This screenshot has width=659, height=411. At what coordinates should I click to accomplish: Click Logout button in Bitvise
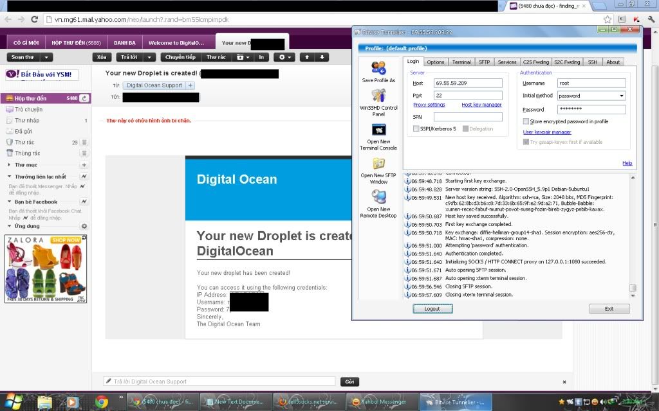[432, 309]
